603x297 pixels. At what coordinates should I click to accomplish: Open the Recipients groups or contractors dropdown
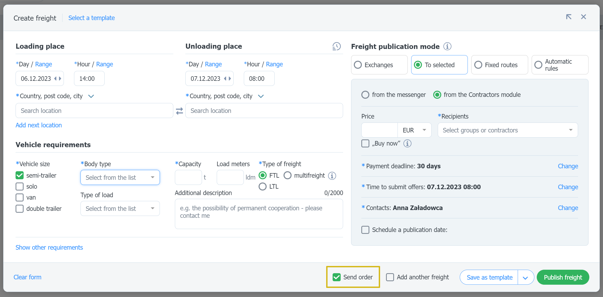pos(508,130)
